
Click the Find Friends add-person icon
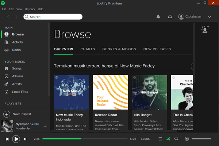(x=205, y=29)
